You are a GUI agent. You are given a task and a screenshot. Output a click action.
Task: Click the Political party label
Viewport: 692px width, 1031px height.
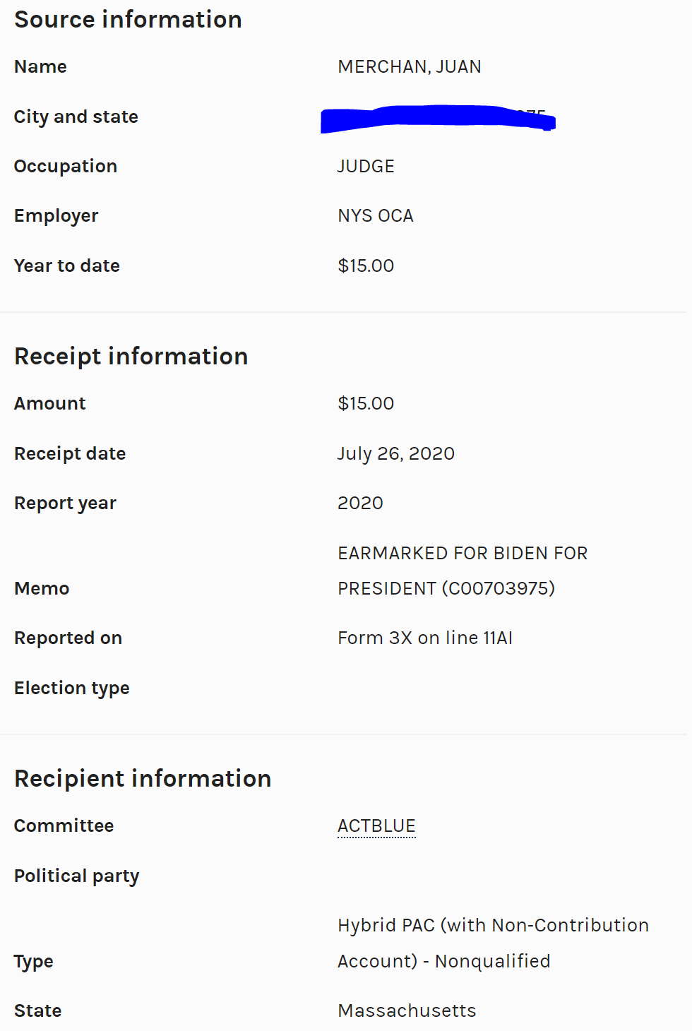77,876
